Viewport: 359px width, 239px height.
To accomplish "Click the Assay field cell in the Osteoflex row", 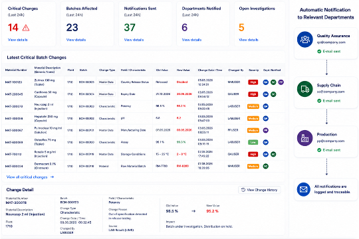I will (124, 142).
